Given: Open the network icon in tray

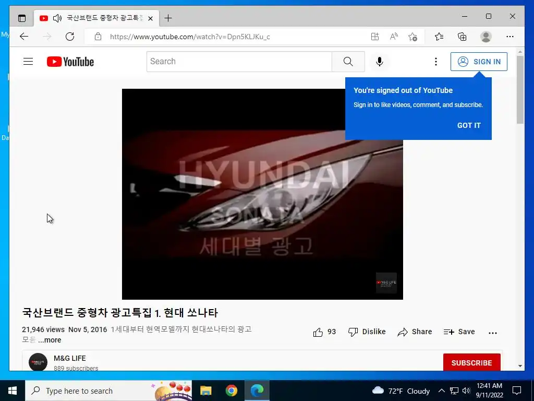Looking at the screenshot, I should click(x=454, y=391).
